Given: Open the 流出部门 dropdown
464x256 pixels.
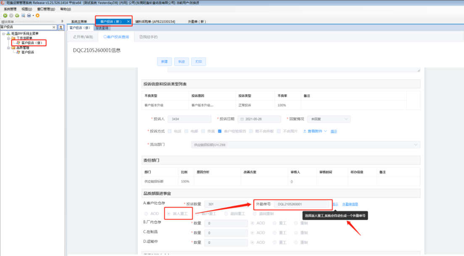Looking at the screenshot, I should pos(306,145).
